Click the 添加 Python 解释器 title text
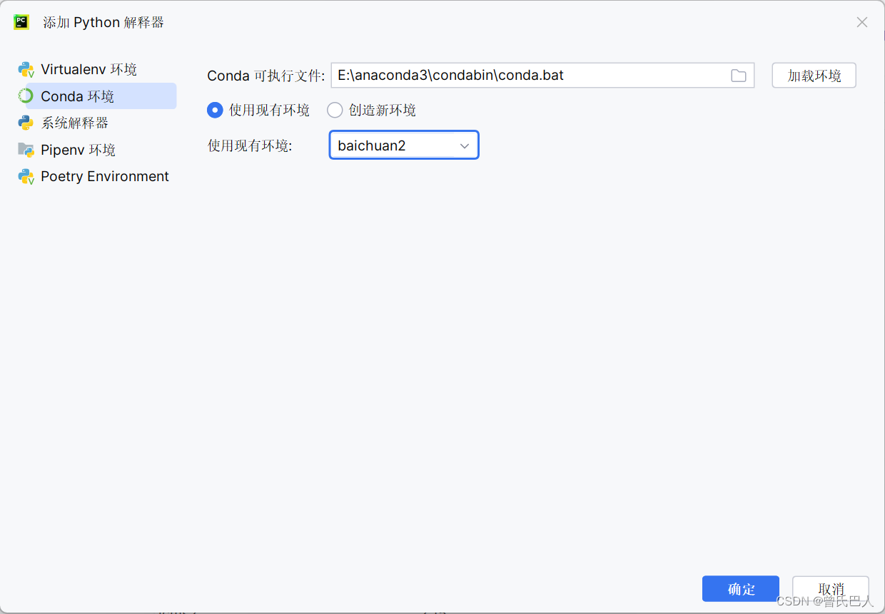 click(103, 23)
